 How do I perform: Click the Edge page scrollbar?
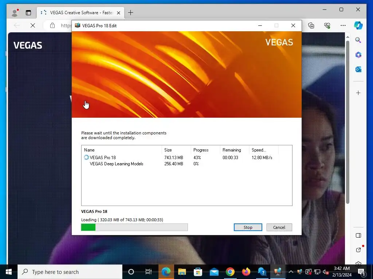click(x=348, y=122)
